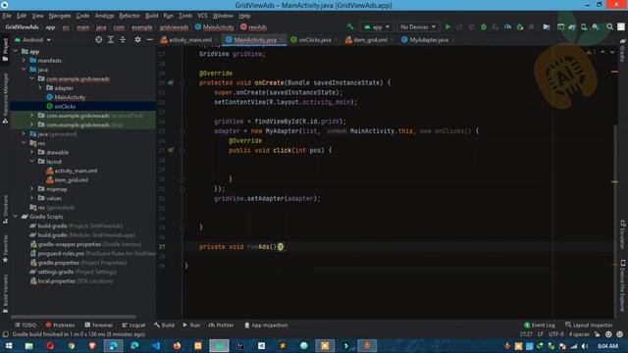Viewport: 628px width, 353px height.
Task: Open Visual Studio Code from taskbar
Action: coord(155,345)
